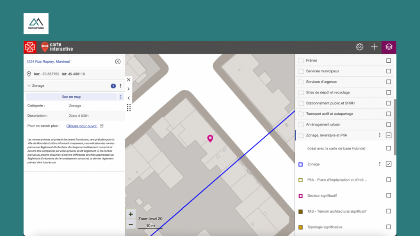Screen dimensions: 420x236
Task: Click the pink location marker on map
Action: coord(210,138)
